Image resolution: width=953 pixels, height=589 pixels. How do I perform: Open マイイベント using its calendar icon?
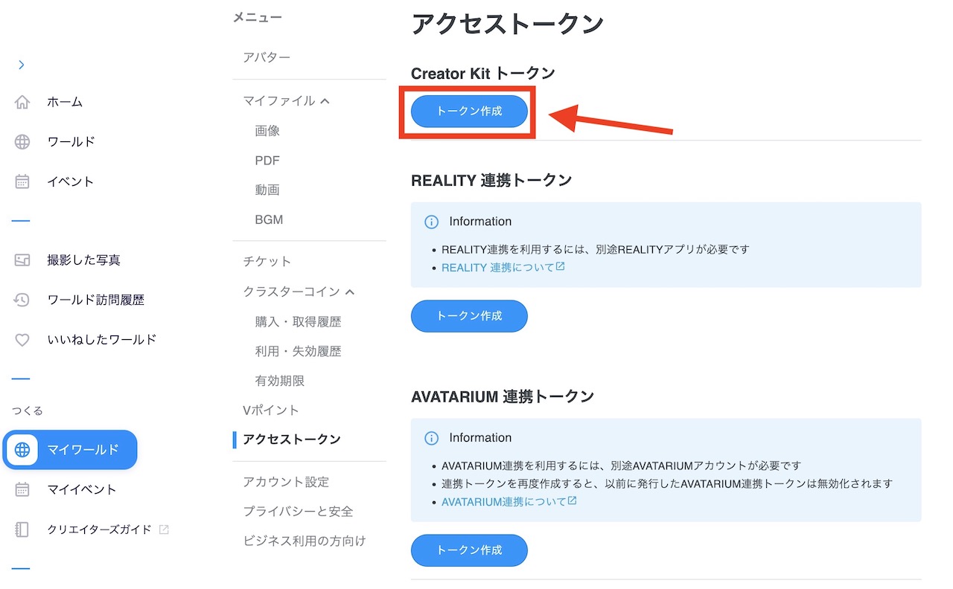pos(22,489)
